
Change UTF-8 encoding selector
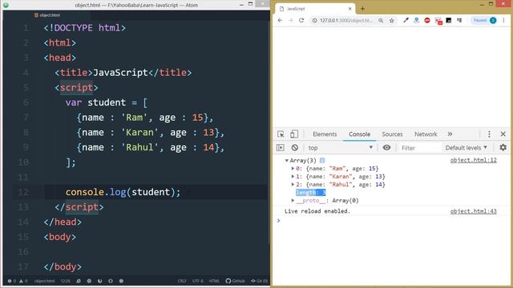(198, 281)
